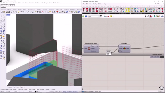
Task: Toggle the Cen osnap checkbox
Action: [17, 89]
